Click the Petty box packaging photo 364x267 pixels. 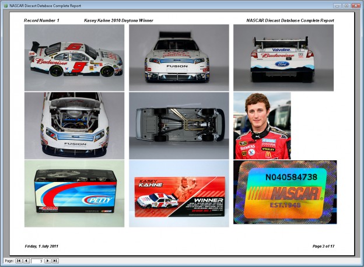click(x=74, y=194)
